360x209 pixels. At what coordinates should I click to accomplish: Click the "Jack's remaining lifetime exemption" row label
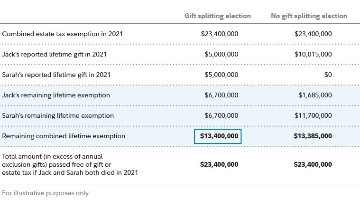(56, 95)
